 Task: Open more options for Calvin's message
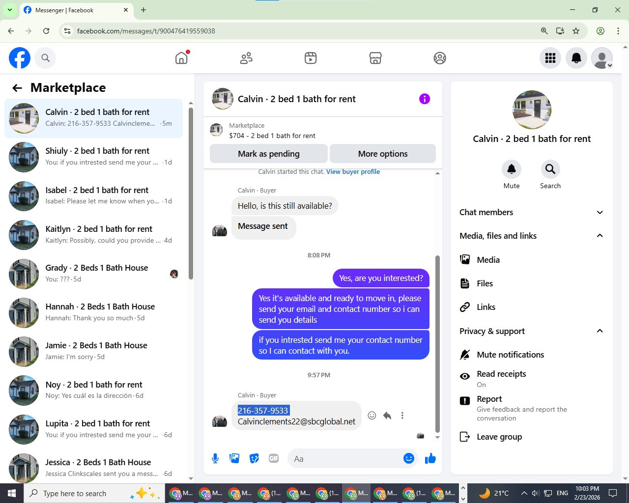[402, 416]
